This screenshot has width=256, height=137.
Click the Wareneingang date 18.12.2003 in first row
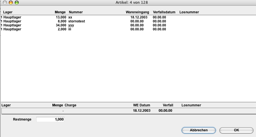coord(137,17)
